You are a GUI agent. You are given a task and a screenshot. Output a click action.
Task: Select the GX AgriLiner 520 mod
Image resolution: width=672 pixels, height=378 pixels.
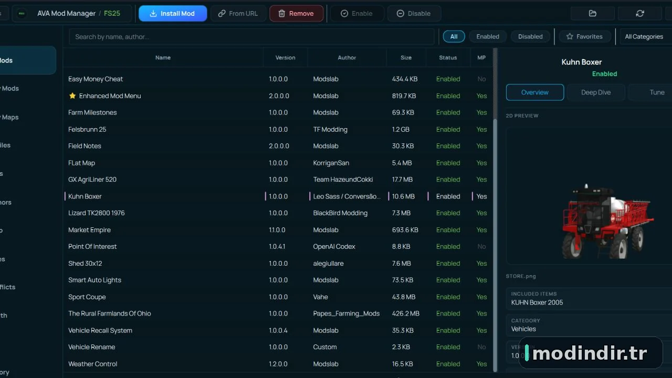(x=92, y=180)
